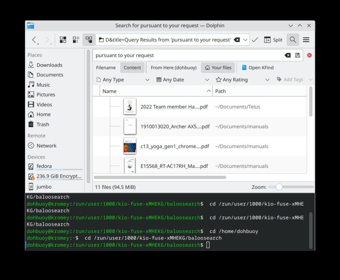Toggle Filename search mode

coord(106,67)
